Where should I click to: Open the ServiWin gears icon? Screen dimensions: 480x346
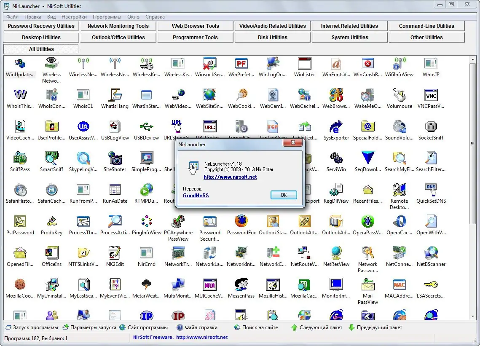pyautogui.click(x=336, y=158)
